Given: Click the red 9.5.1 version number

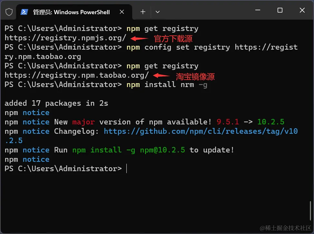Looking at the screenshot, I should [x=228, y=122].
